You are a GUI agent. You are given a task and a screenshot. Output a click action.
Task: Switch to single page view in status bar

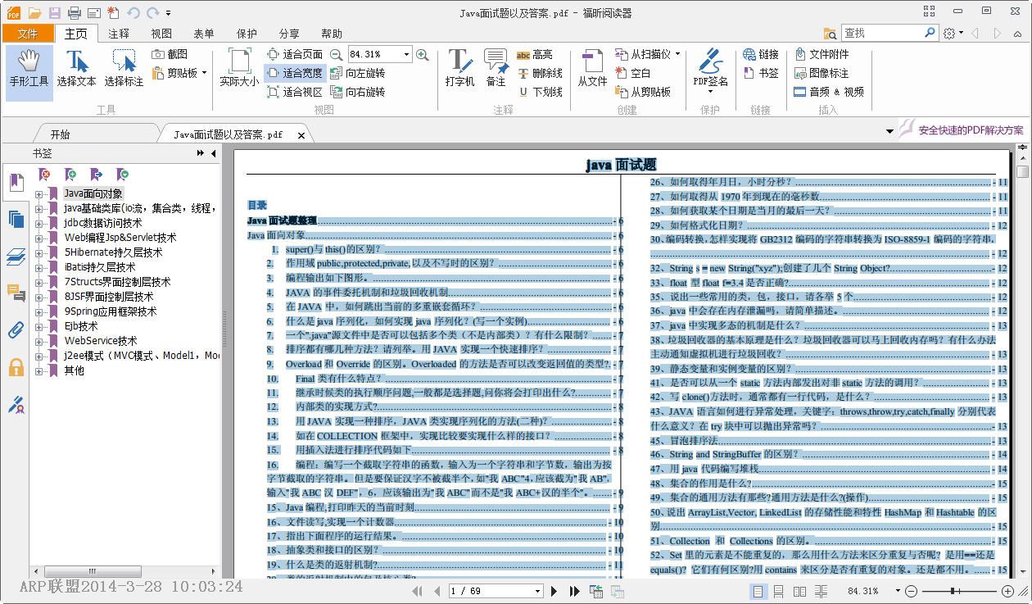click(758, 591)
